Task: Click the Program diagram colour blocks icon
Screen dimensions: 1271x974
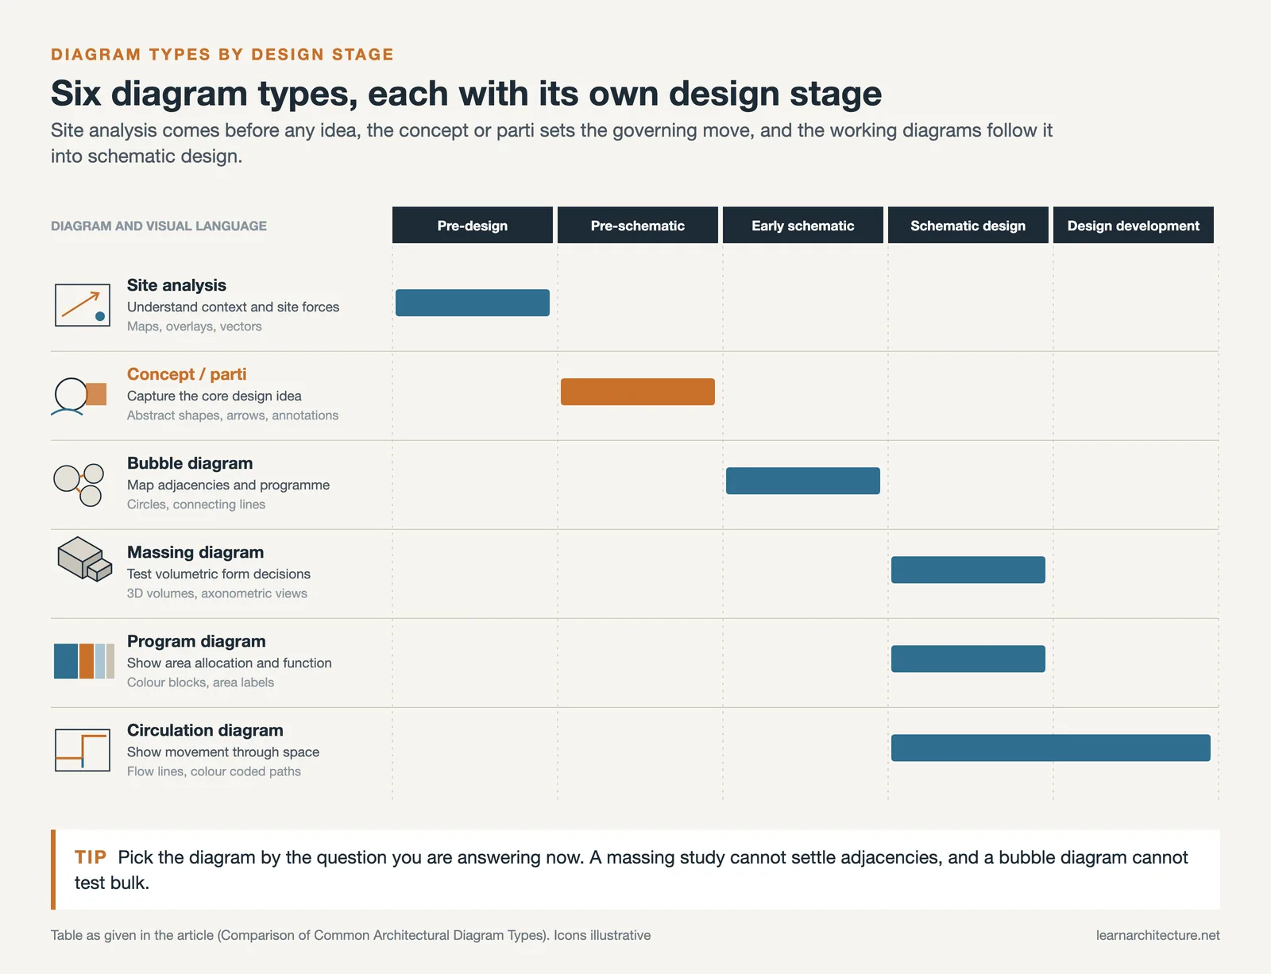Action: pyautogui.click(x=84, y=661)
